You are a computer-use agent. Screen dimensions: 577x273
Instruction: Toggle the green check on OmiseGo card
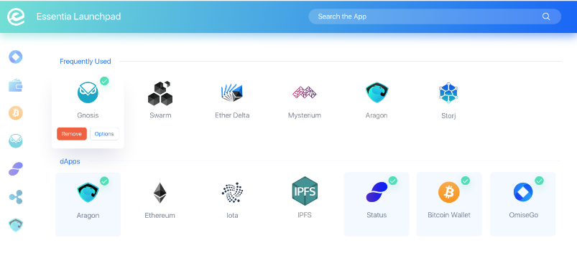(539, 181)
